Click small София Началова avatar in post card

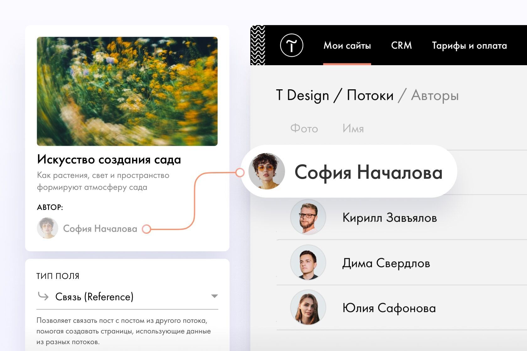[x=47, y=228]
